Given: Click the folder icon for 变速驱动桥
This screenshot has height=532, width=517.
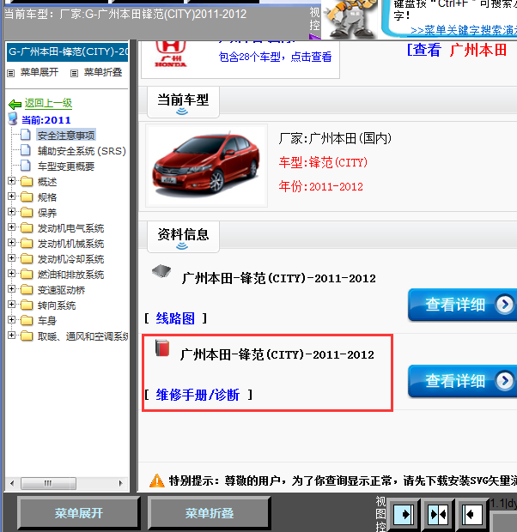Looking at the screenshot, I should pyautogui.click(x=27, y=290).
